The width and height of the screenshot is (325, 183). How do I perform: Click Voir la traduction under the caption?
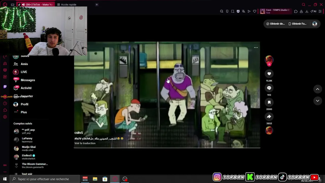coord(85,143)
